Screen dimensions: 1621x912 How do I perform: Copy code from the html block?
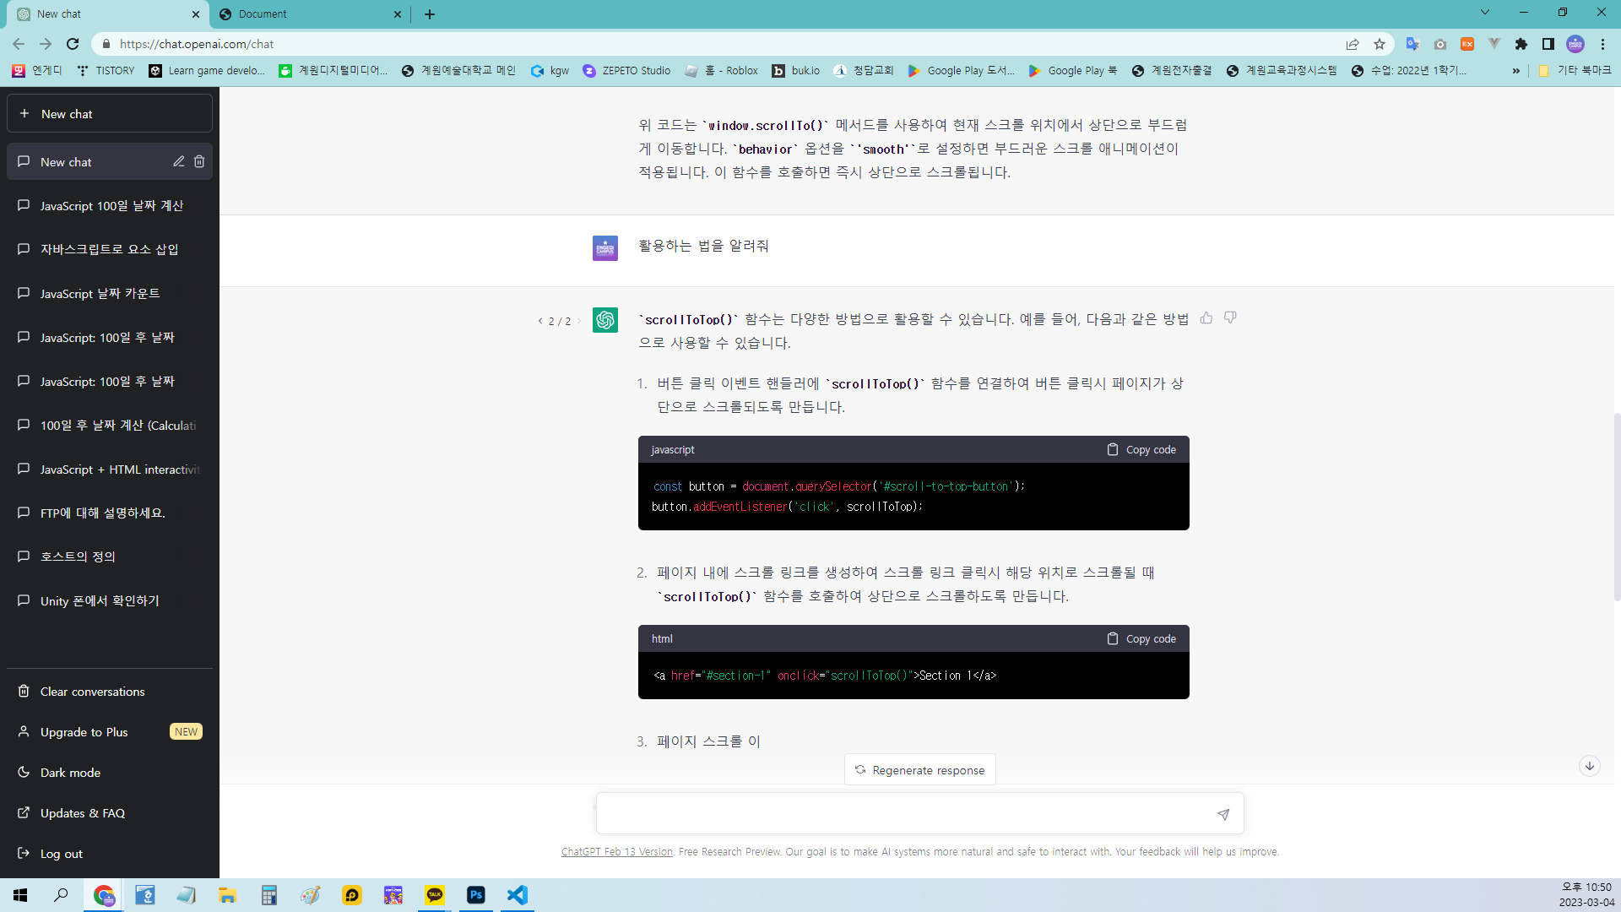pyautogui.click(x=1141, y=639)
